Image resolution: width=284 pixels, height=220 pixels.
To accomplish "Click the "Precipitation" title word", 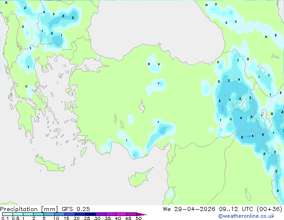I will [x=19, y=209].
